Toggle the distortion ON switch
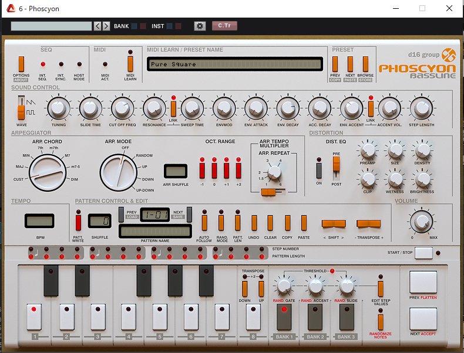Image resolution: width=464 pixels, height=353 pixels. coord(319,171)
